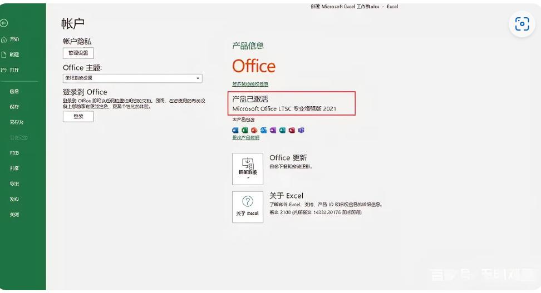Choose 另存为 (Save As) in sidebar
The width and height of the screenshot is (541, 293).
coord(17,122)
